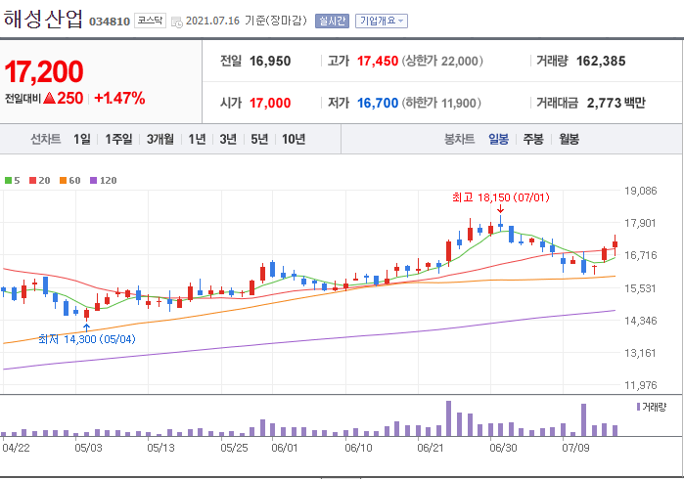Click the purple 120-day moving average swatch
This screenshot has height=479, width=684.
(x=93, y=181)
